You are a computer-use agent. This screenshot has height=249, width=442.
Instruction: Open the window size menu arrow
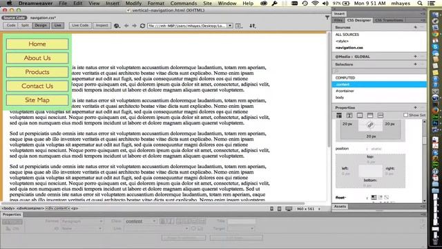coord(319,209)
